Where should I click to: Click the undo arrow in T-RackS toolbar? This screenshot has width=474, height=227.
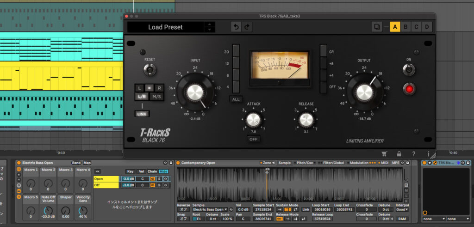pos(236,27)
